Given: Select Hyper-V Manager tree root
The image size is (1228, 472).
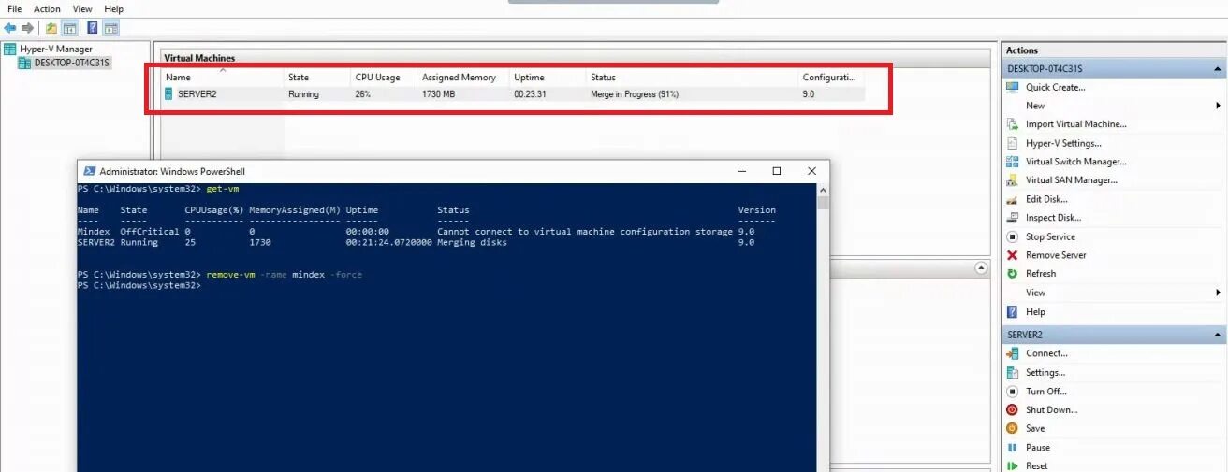Looking at the screenshot, I should [x=48, y=49].
